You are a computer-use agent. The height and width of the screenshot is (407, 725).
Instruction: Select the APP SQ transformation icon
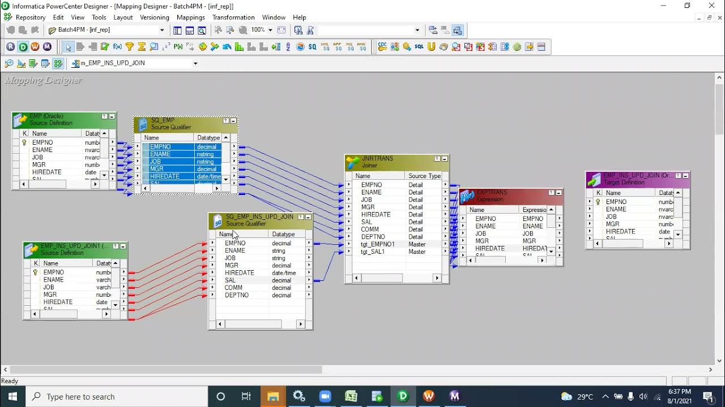[338, 47]
